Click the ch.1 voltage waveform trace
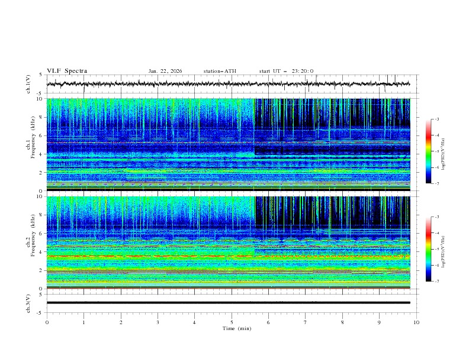469x362 pixels. tap(228, 84)
